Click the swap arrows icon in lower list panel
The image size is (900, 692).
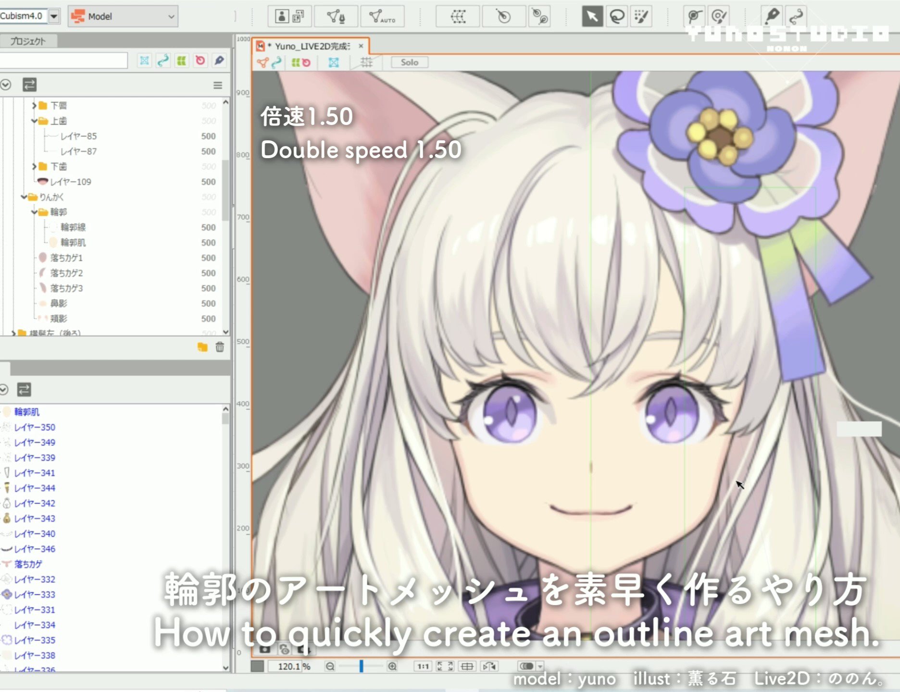(x=24, y=389)
